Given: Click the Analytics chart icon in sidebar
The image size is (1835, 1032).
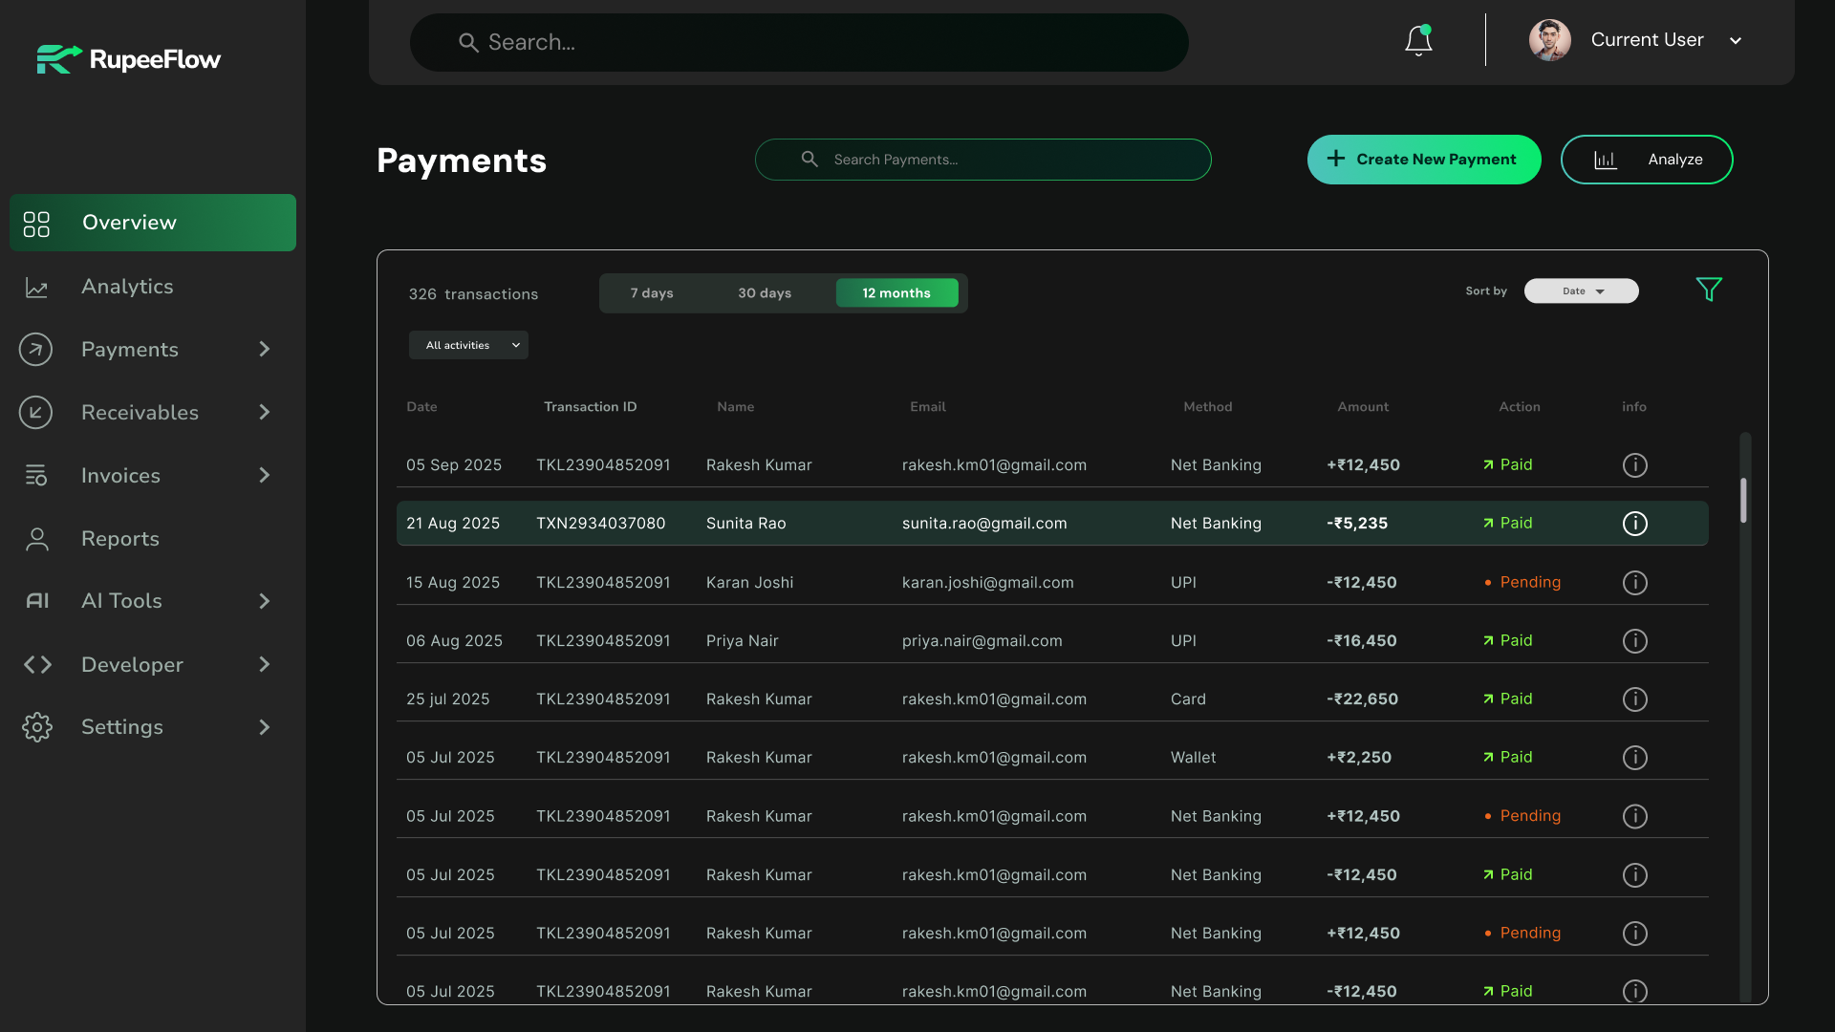Looking at the screenshot, I should click(36, 287).
